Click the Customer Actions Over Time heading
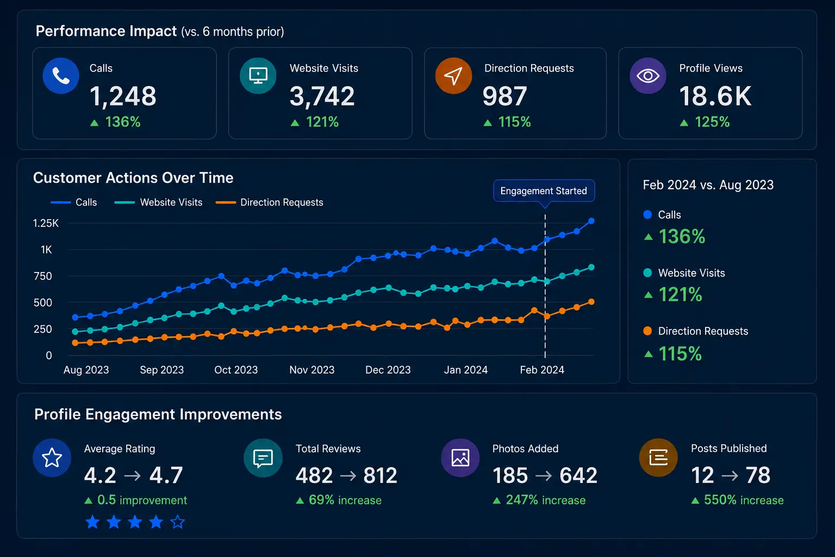The width and height of the screenshot is (835, 557). [133, 178]
